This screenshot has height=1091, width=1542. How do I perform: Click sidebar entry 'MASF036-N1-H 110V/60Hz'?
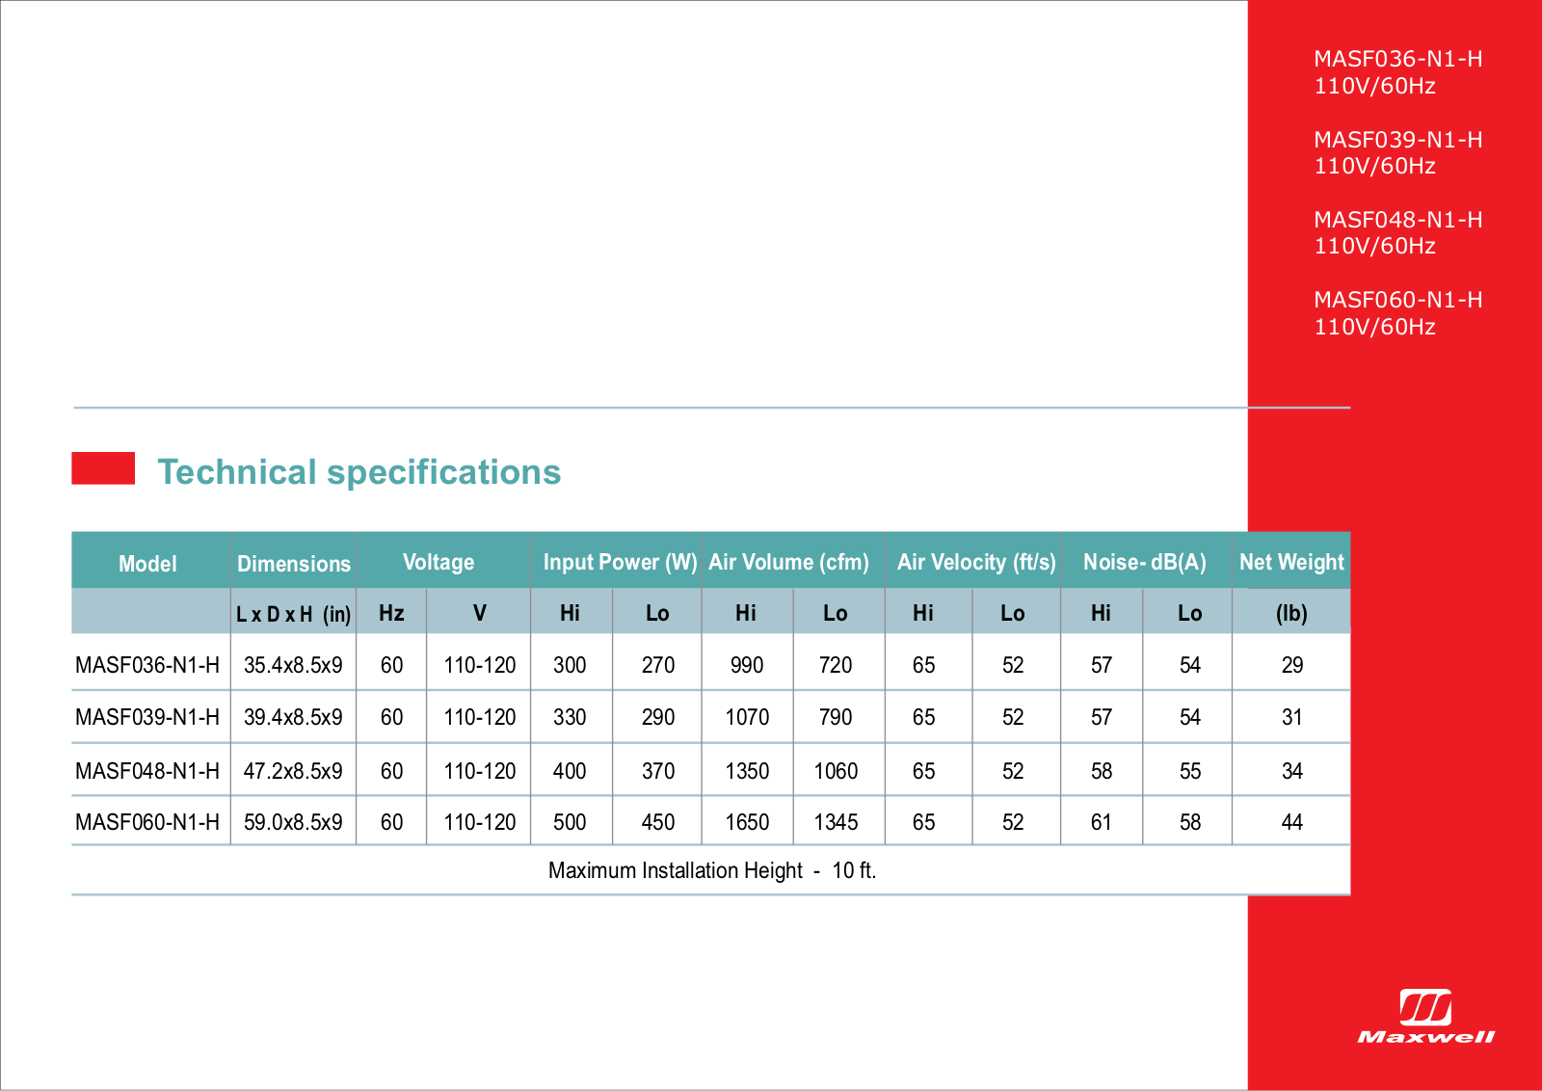(x=1398, y=72)
